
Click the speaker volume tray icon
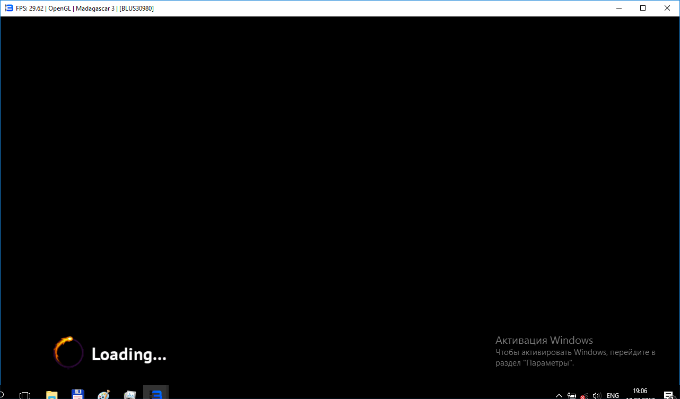[597, 396]
